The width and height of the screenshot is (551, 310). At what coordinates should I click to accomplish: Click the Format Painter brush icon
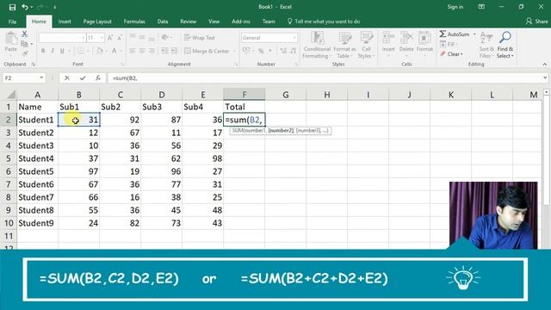click(x=24, y=53)
